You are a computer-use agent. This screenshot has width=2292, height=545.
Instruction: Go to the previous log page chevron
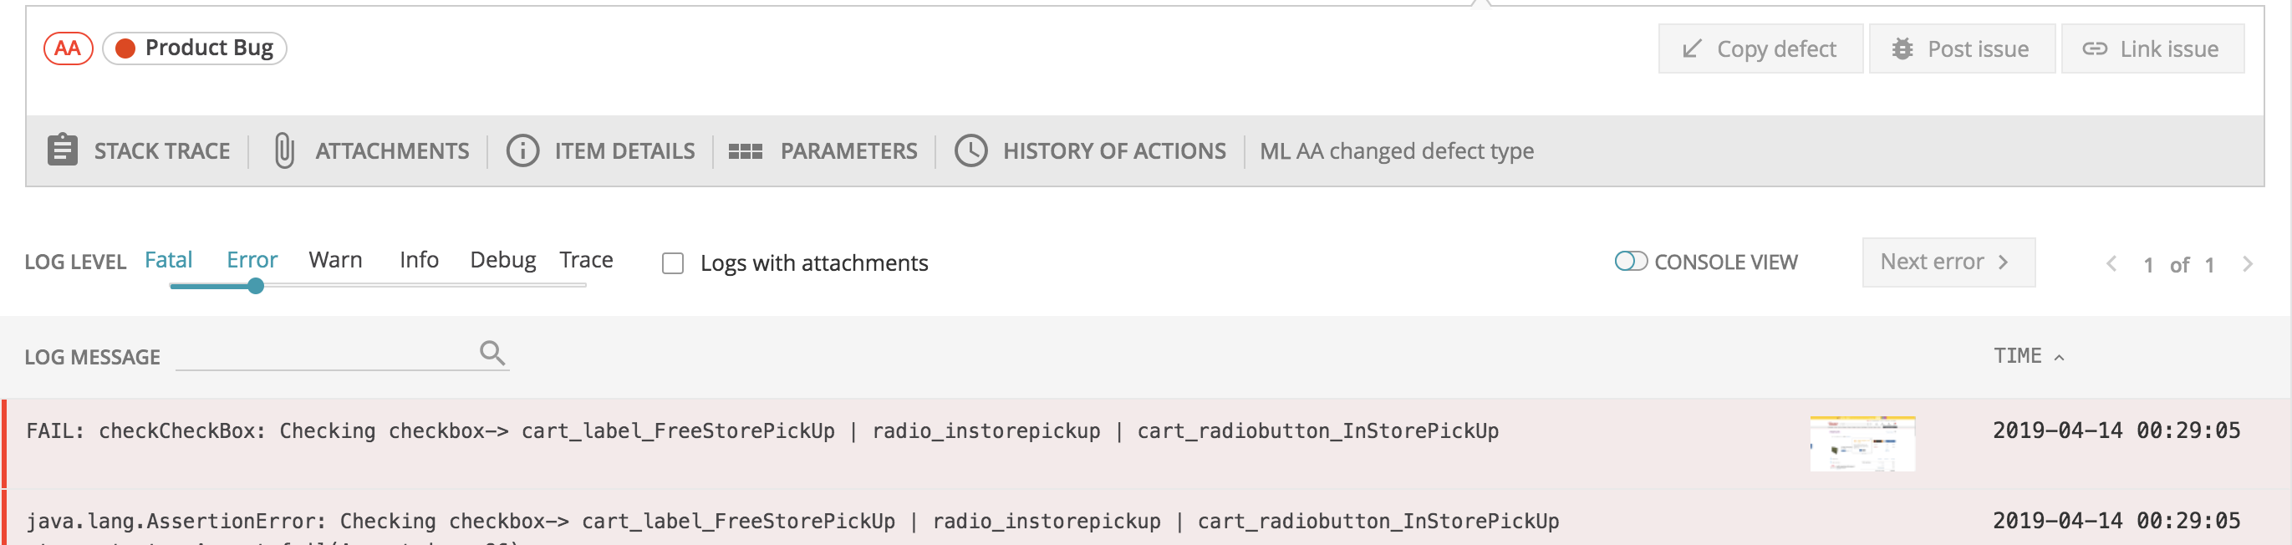[x=2111, y=264]
